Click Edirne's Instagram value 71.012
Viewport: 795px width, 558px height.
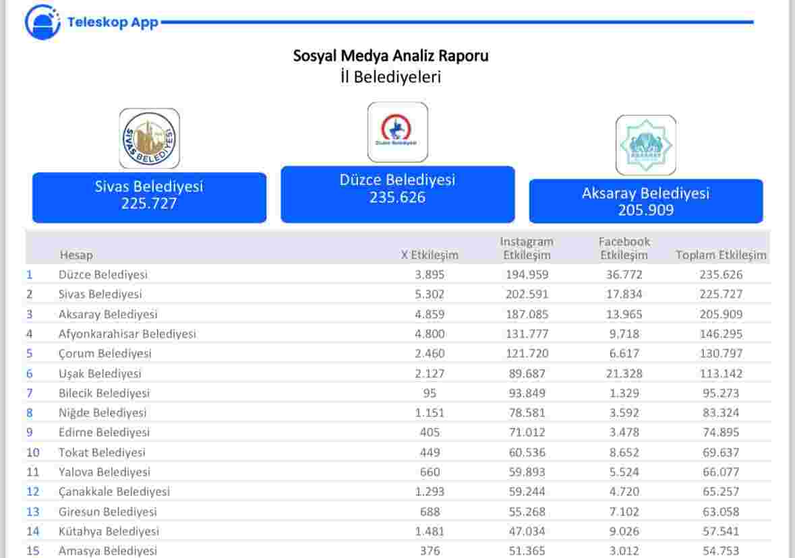coord(527,432)
